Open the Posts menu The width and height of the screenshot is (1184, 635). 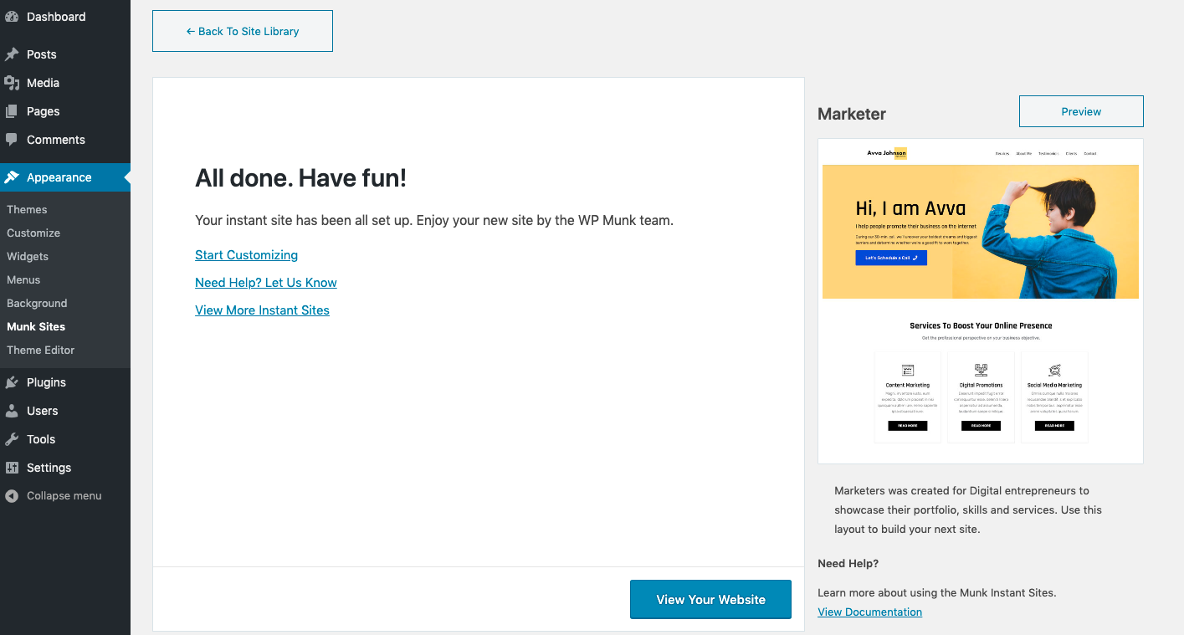(42, 54)
